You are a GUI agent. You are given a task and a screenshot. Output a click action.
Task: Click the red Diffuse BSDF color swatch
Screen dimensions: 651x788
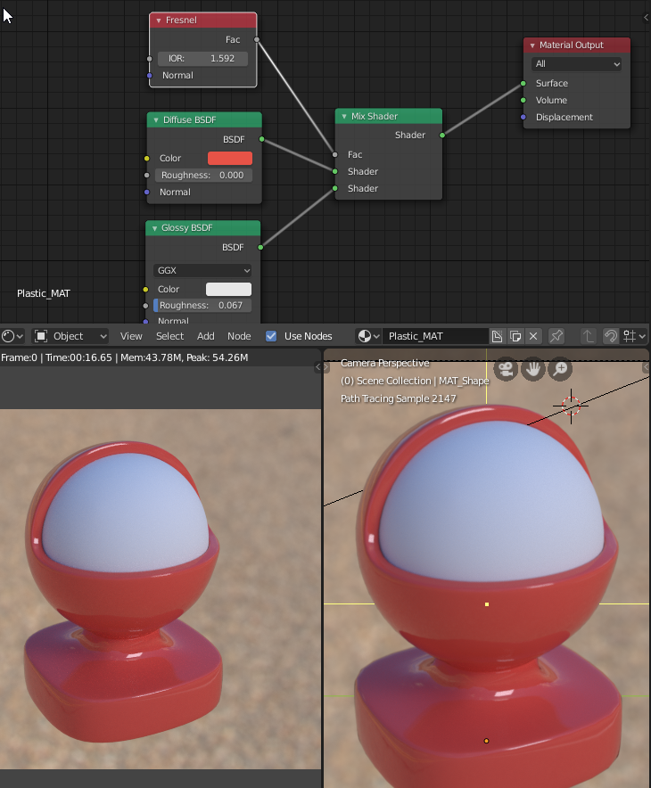pos(229,159)
